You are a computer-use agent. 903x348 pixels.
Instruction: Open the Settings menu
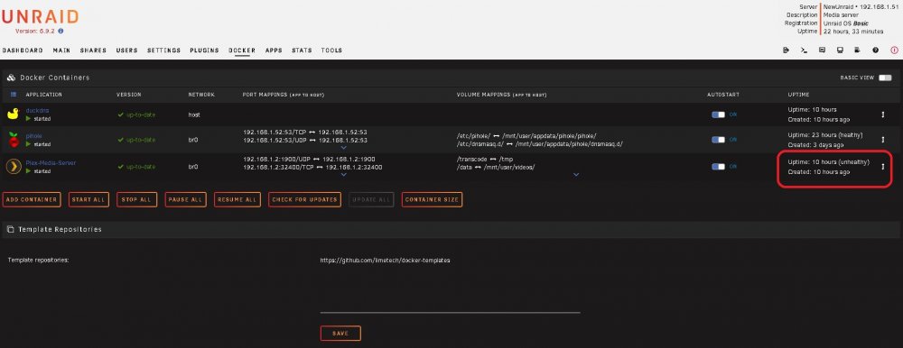[x=164, y=50]
